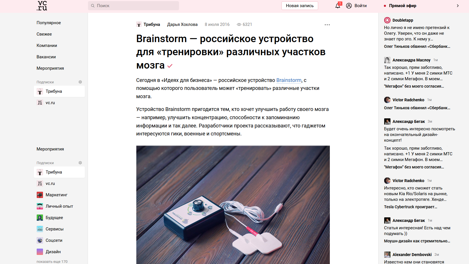469x264 pixels.
Task: Click the user profile icon next to Войти
Action: click(x=349, y=6)
